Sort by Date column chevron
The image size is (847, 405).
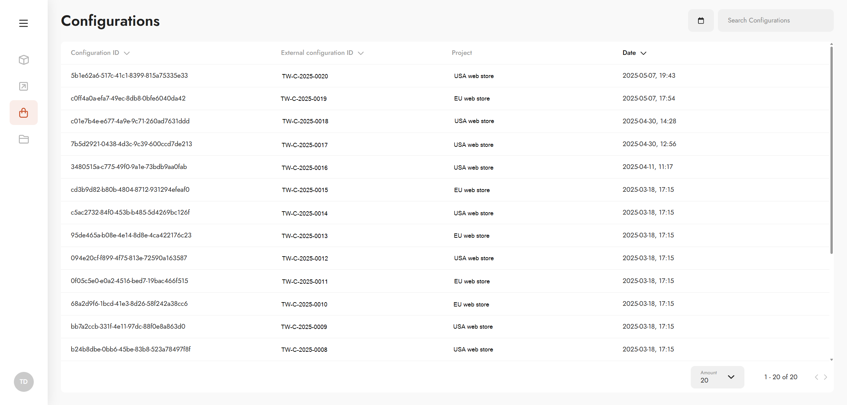(x=643, y=53)
